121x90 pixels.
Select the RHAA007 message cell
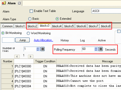(x=89, y=71)
